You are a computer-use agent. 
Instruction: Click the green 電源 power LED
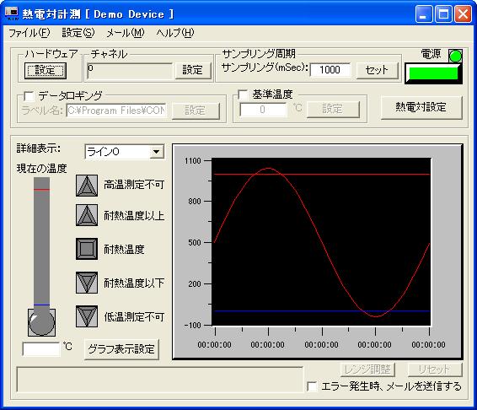point(455,56)
